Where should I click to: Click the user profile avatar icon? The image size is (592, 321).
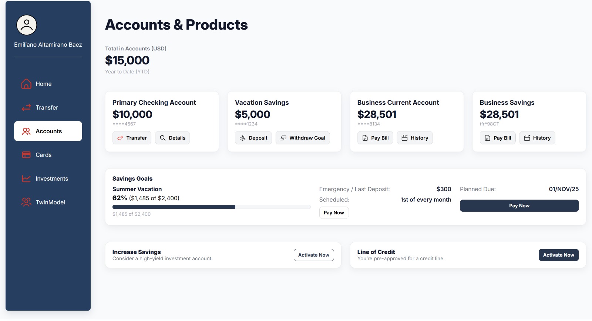(x=27, y=25)
